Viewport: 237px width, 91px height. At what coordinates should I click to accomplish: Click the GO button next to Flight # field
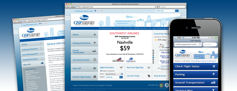pyautogui.click(x=121, y=77)
